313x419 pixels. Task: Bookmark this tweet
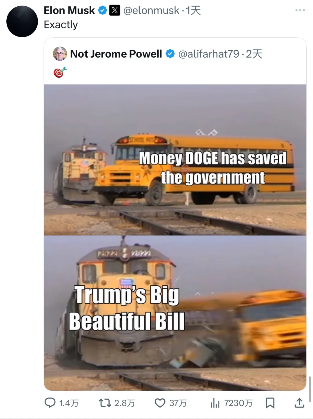(270, 403)
